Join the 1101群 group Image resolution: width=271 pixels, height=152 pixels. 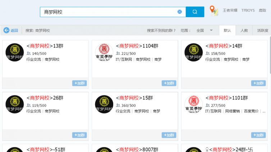point(258,135)
